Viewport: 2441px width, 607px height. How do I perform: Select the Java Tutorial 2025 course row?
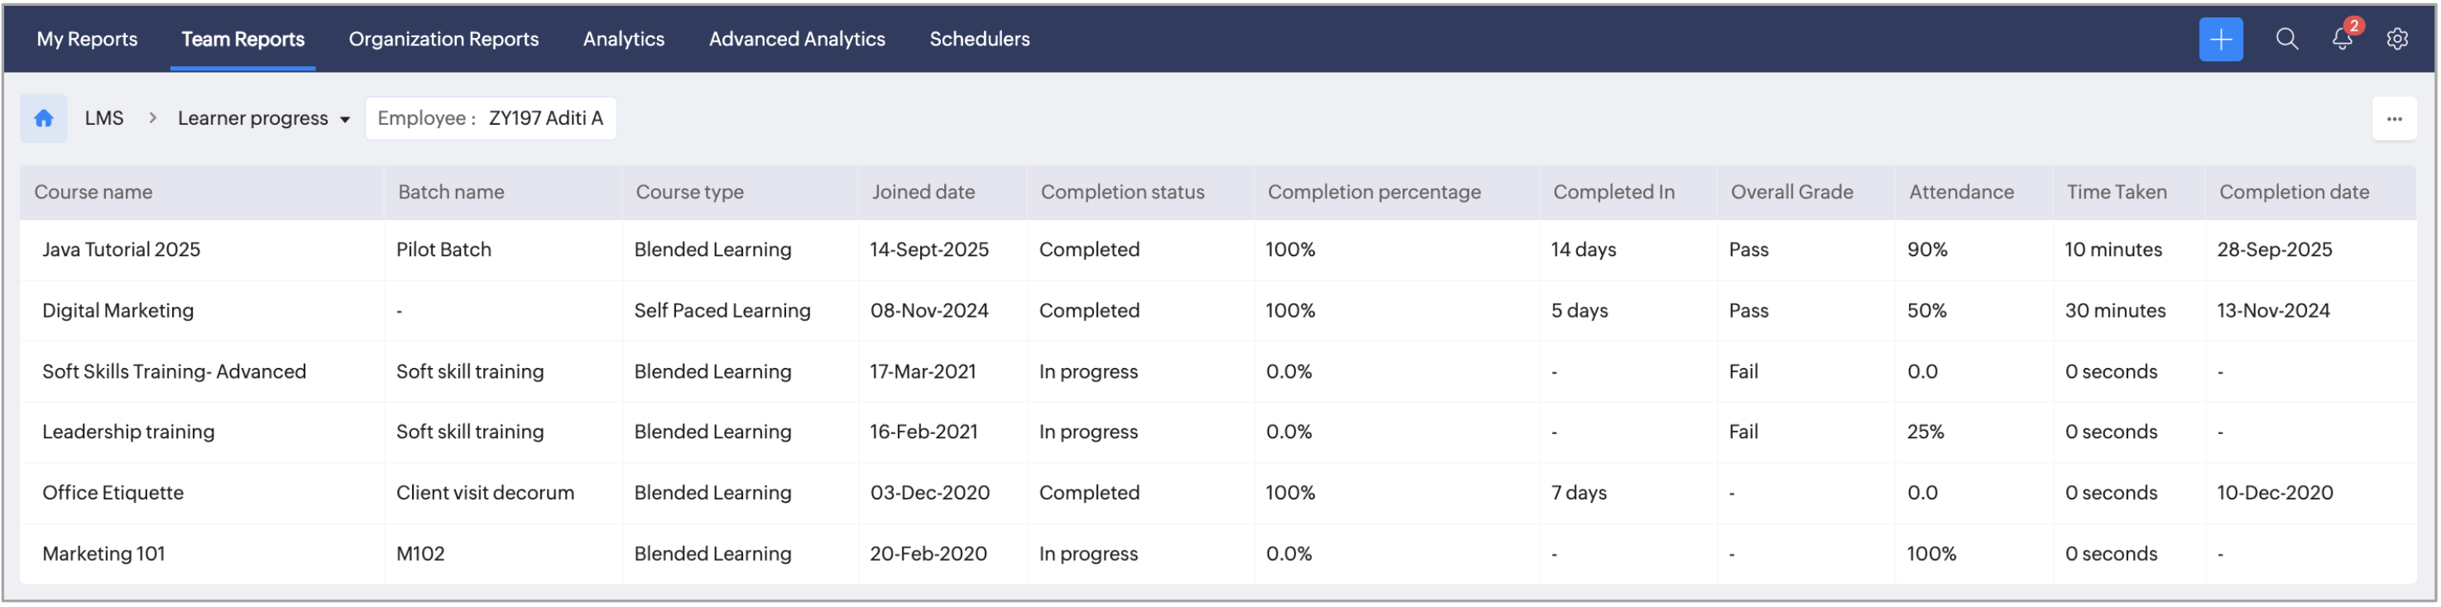click(x=122, y=250)
